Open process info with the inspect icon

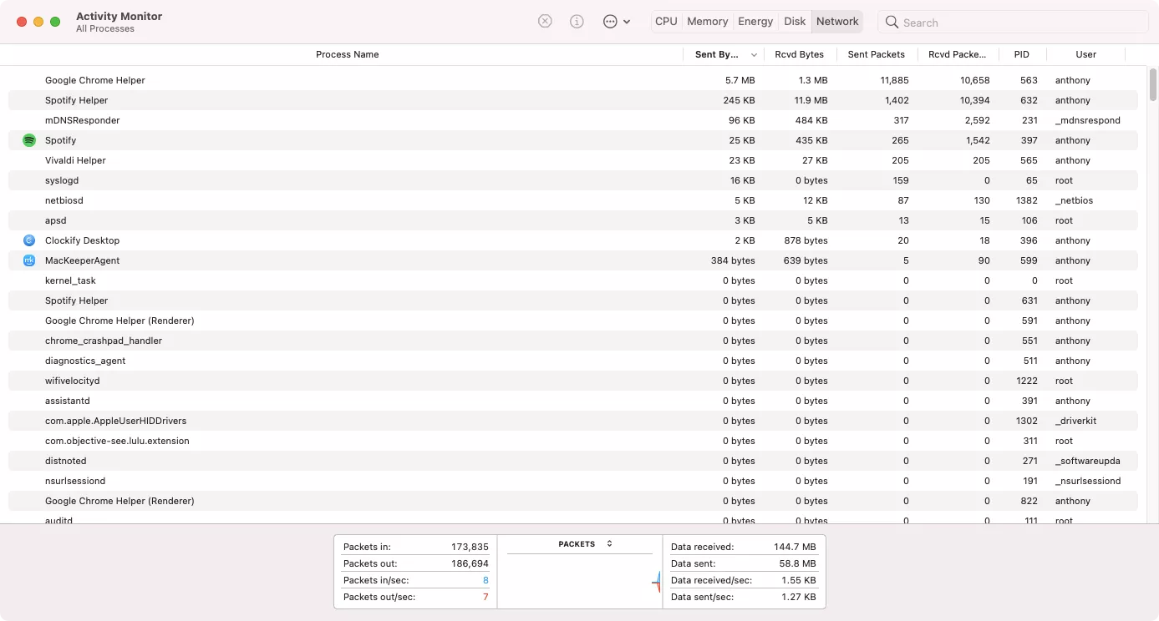[577, 22]
